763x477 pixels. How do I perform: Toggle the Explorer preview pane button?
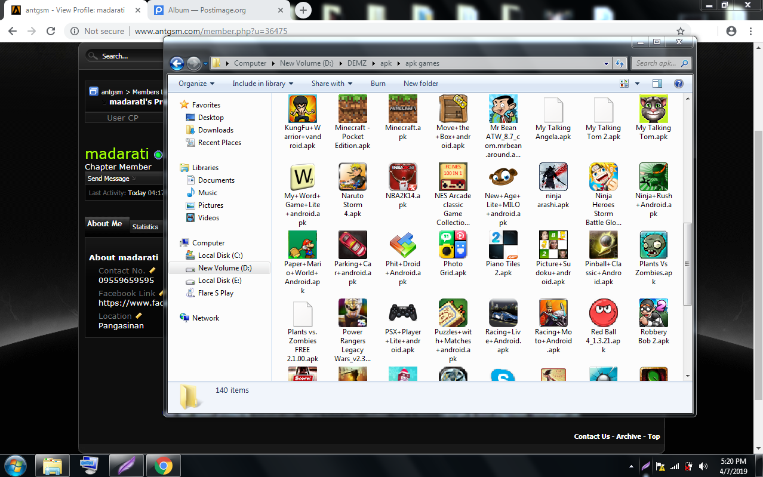(x=657, y=84)
